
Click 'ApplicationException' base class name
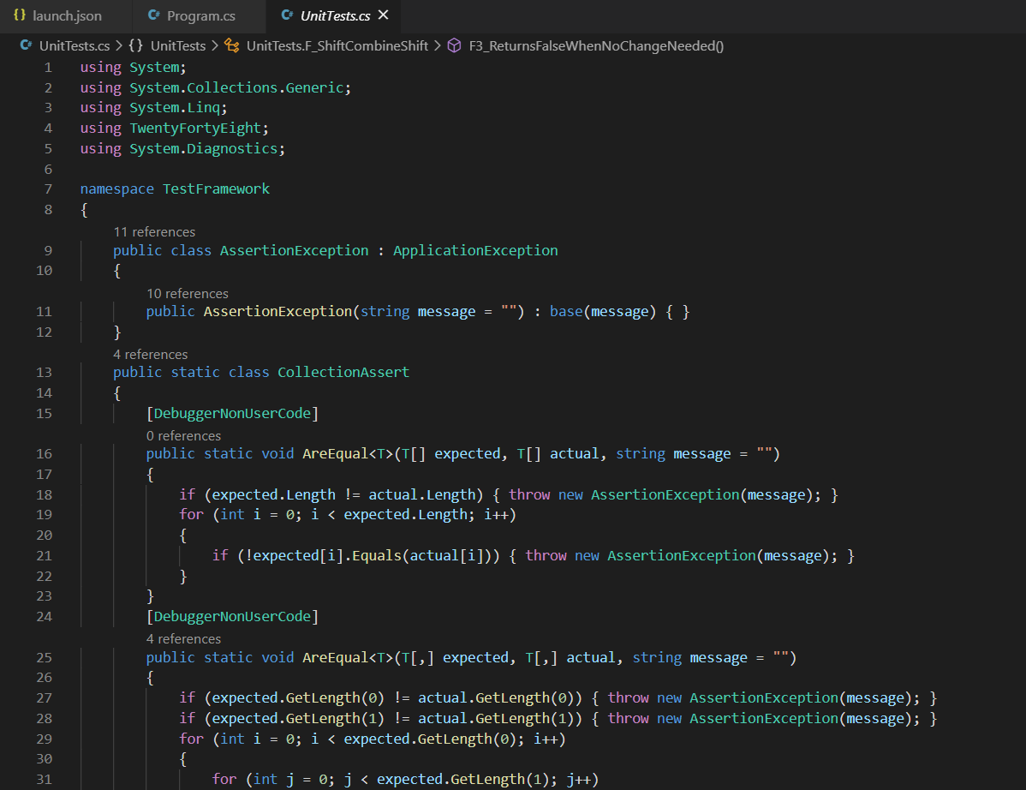coord(475,251)
